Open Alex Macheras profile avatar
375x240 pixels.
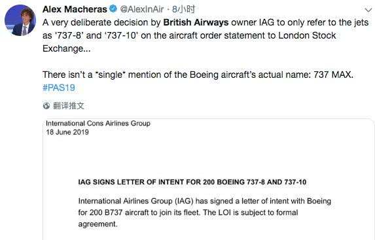(x=20, y=20)
